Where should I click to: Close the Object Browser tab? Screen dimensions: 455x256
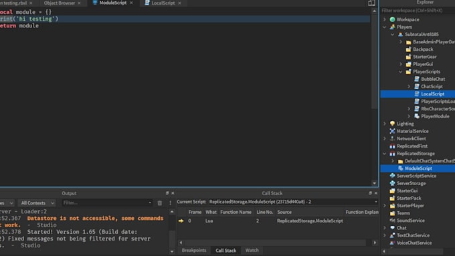pyautogui.click(x=79, y=3)
